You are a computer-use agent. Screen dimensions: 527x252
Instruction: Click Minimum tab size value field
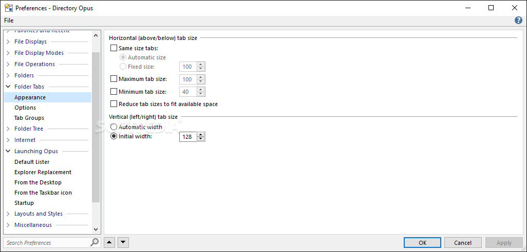point(188,92)
